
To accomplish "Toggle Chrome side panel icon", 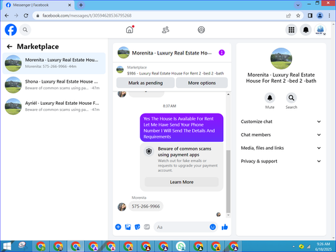I will coord(310,15).
